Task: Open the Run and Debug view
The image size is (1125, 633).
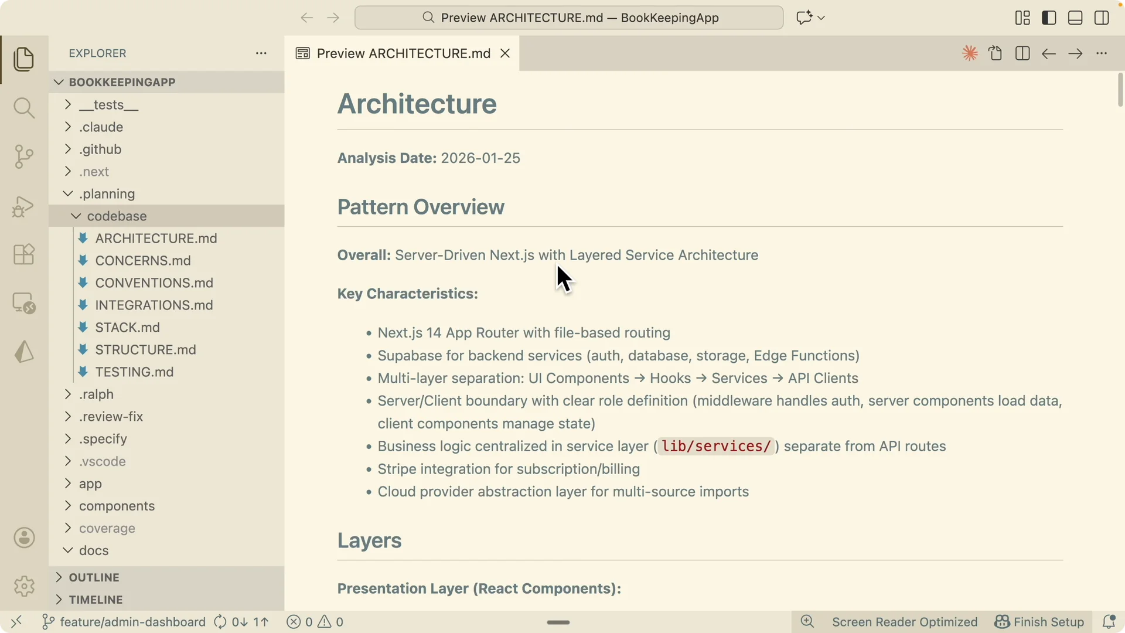Action: pyautogui.click(x=24, y=206)
